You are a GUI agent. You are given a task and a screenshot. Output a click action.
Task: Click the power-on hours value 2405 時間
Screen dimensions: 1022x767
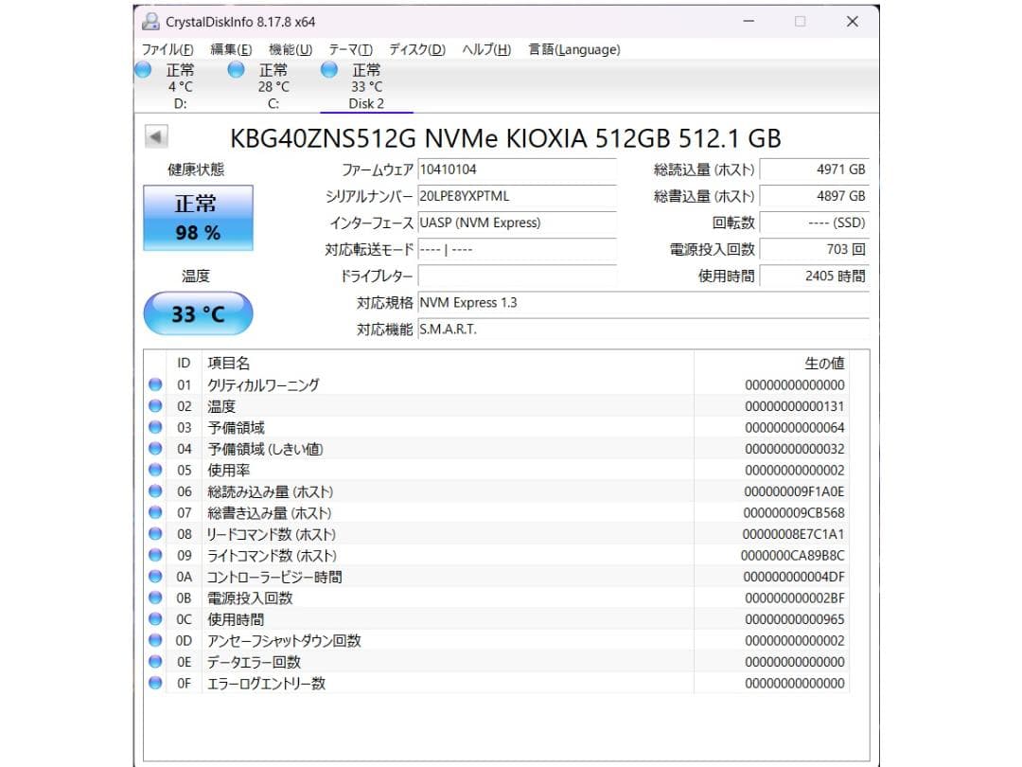coord(815,276)
